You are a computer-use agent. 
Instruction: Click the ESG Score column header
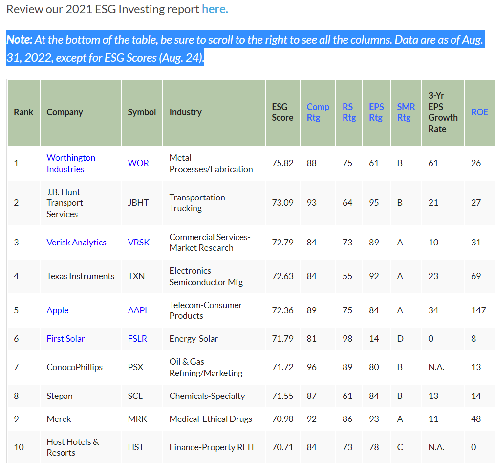pyautogui.click(x=282, y=113)
